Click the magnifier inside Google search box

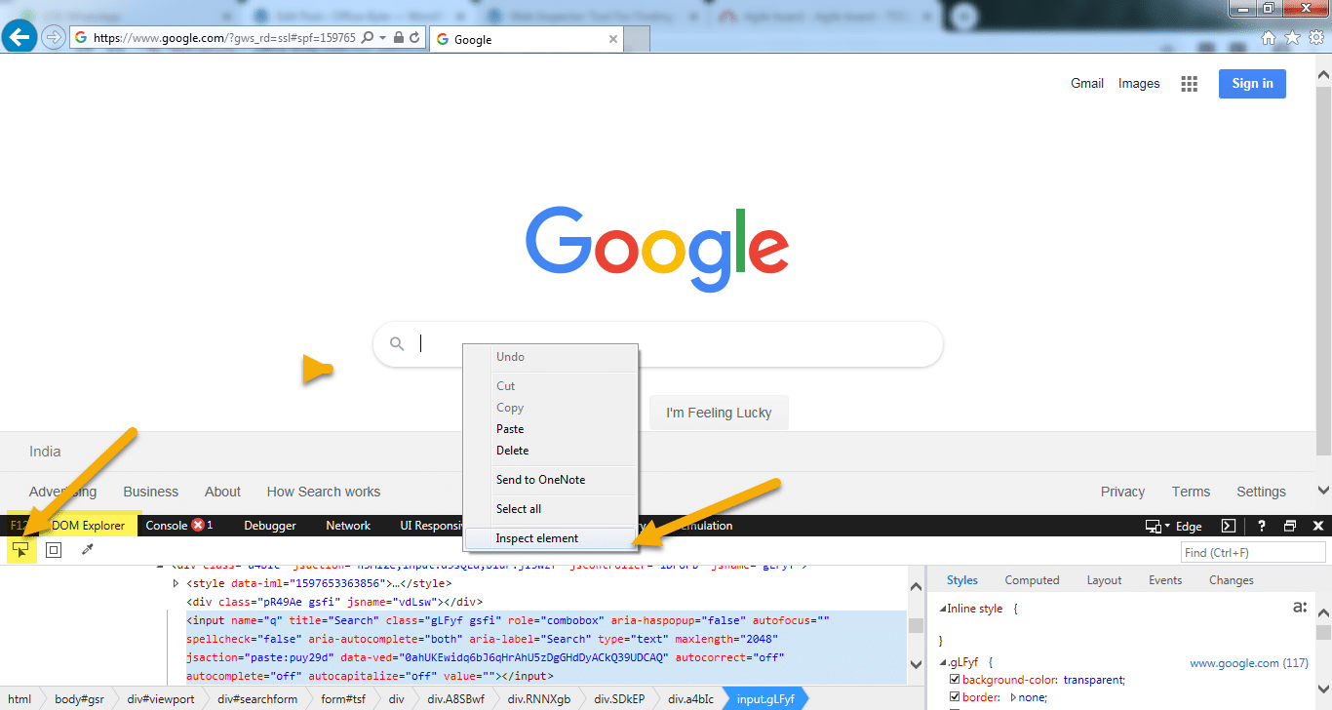click(397, 343)
